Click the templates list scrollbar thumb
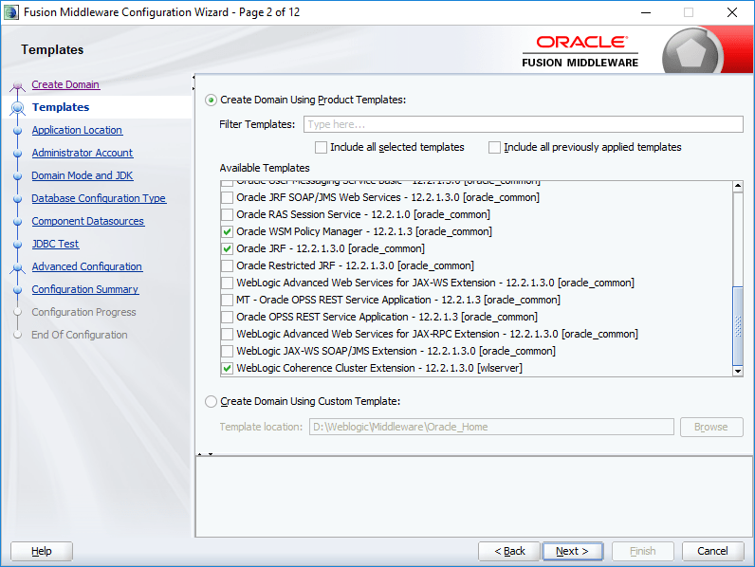 [x=738, y=326]
